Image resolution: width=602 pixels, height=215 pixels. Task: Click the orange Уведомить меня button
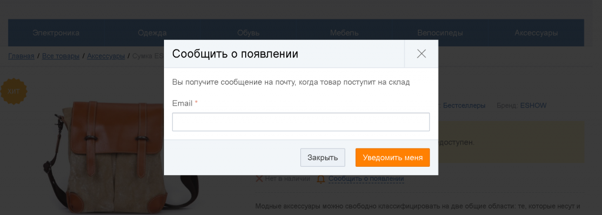(392, 157)
